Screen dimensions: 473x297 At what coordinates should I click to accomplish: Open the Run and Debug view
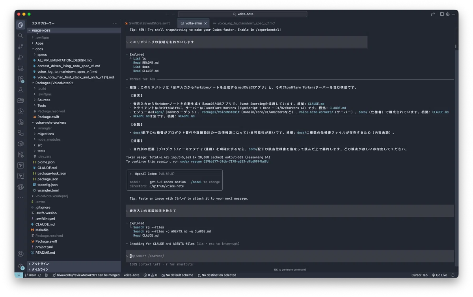pos(20,58)
